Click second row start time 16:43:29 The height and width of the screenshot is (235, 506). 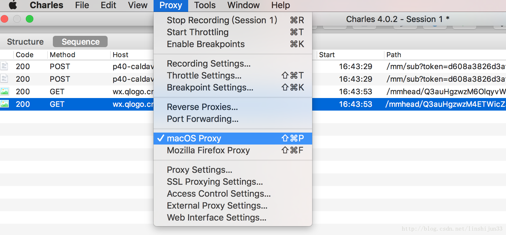[x=356, y=79]
